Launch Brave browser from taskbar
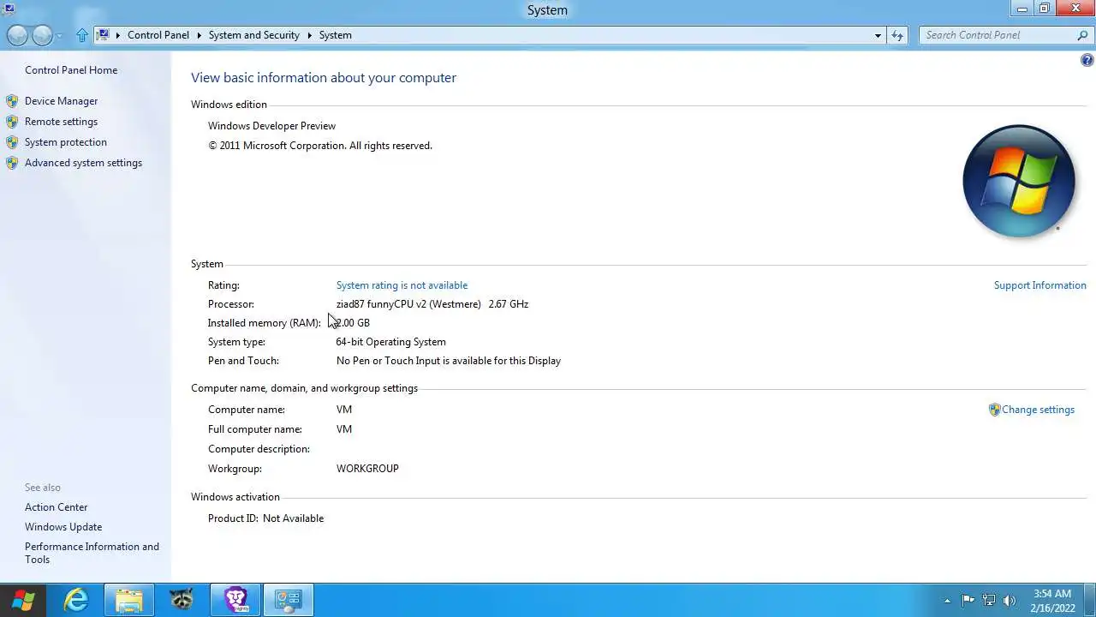The image size is (1096, 617). pos(235,599)
